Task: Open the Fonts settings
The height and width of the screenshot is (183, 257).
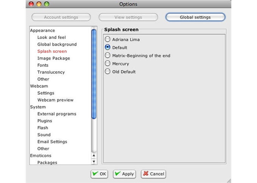Action: tap(43, 65)
